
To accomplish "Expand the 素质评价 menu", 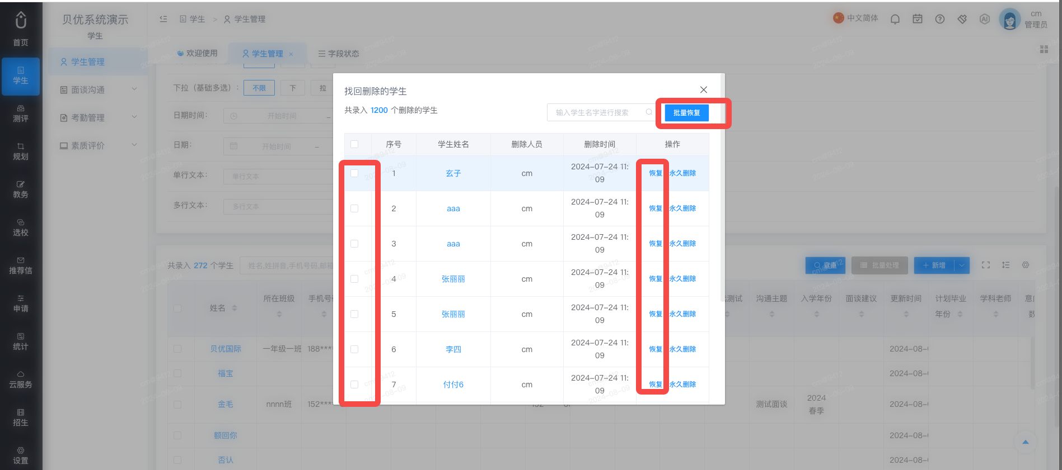I will tap(99, 145).
